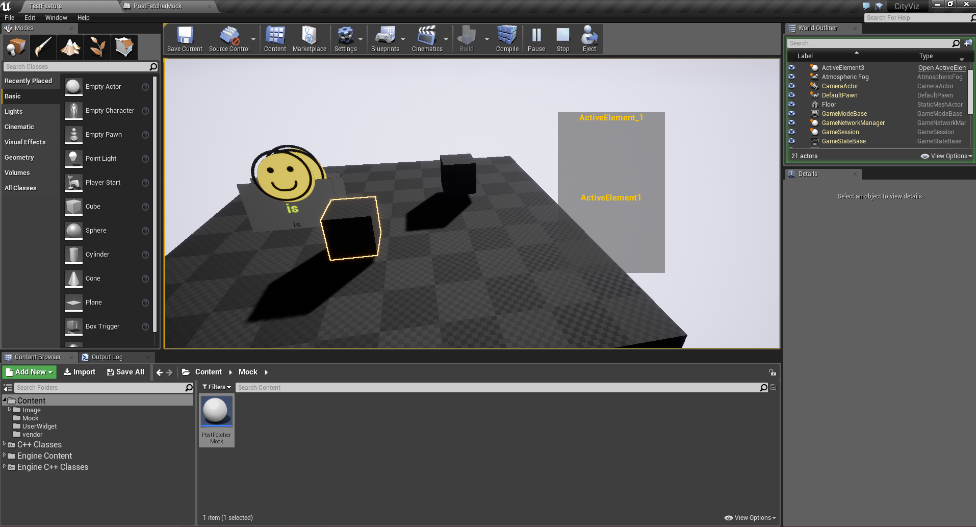Switch to the Output Log tab
This screenshot has height=527, width=976.
click(106, 357)
